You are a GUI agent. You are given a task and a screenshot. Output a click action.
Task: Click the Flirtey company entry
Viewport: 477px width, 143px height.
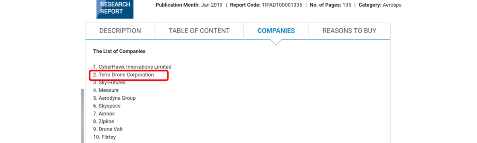104,137
